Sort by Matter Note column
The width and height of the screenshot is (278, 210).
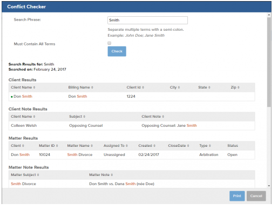point(101,175)
